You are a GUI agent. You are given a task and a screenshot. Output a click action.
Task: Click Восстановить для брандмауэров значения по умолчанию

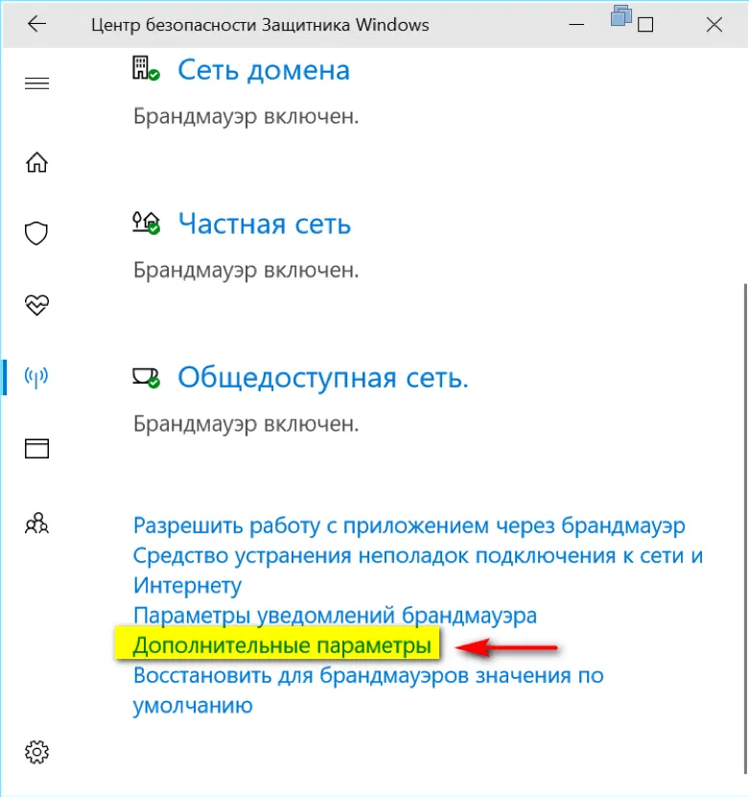(x=368, y=691)
